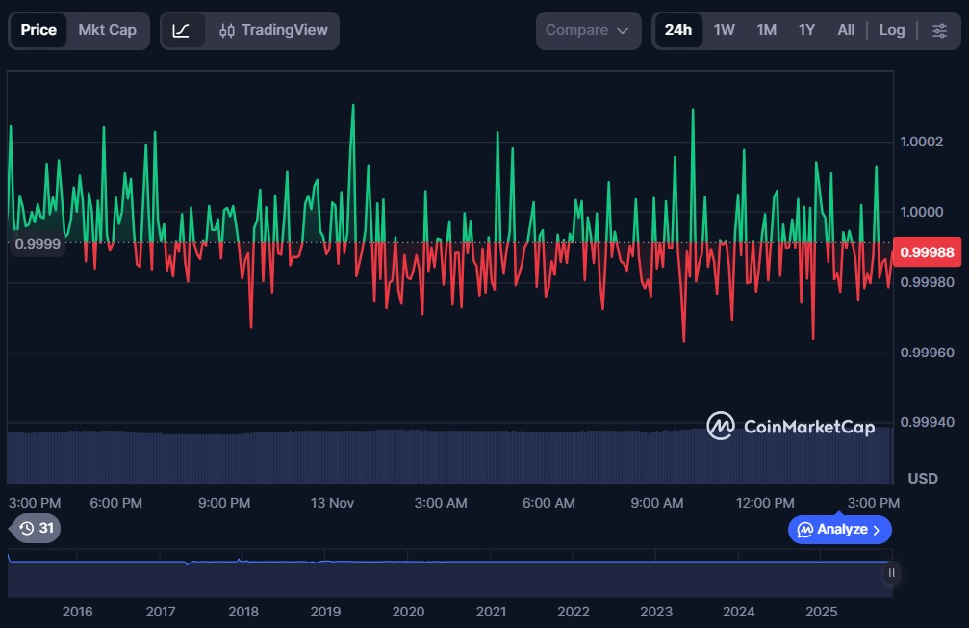Screen dimensions: 969x628
Task: Switch to the Mkt Cap view
Action: point(107,30)
